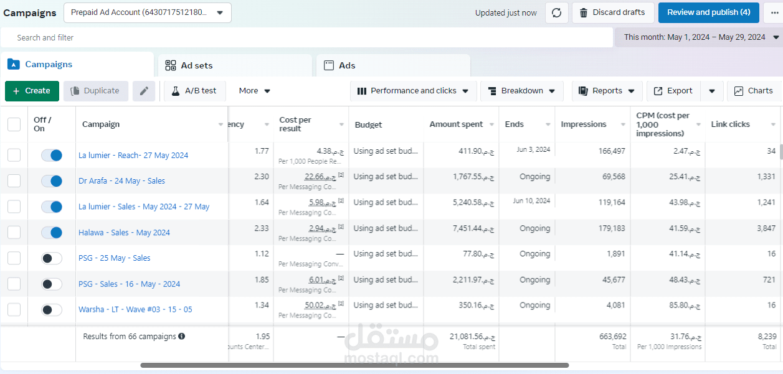Open the Impressions column arrow
This screenshot has height=374, width=783.
point(622,124)
